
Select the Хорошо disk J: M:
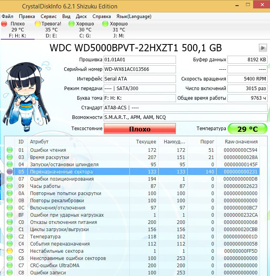119,30
